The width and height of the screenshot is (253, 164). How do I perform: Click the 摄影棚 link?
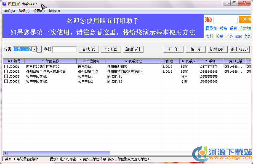[211, 28]
